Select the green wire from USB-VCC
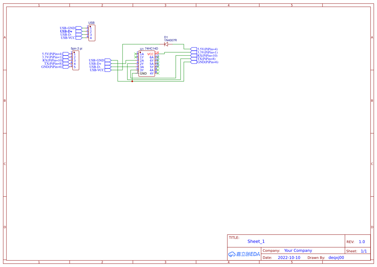Screen dimensions: 377x267 [x=116, y=70]
